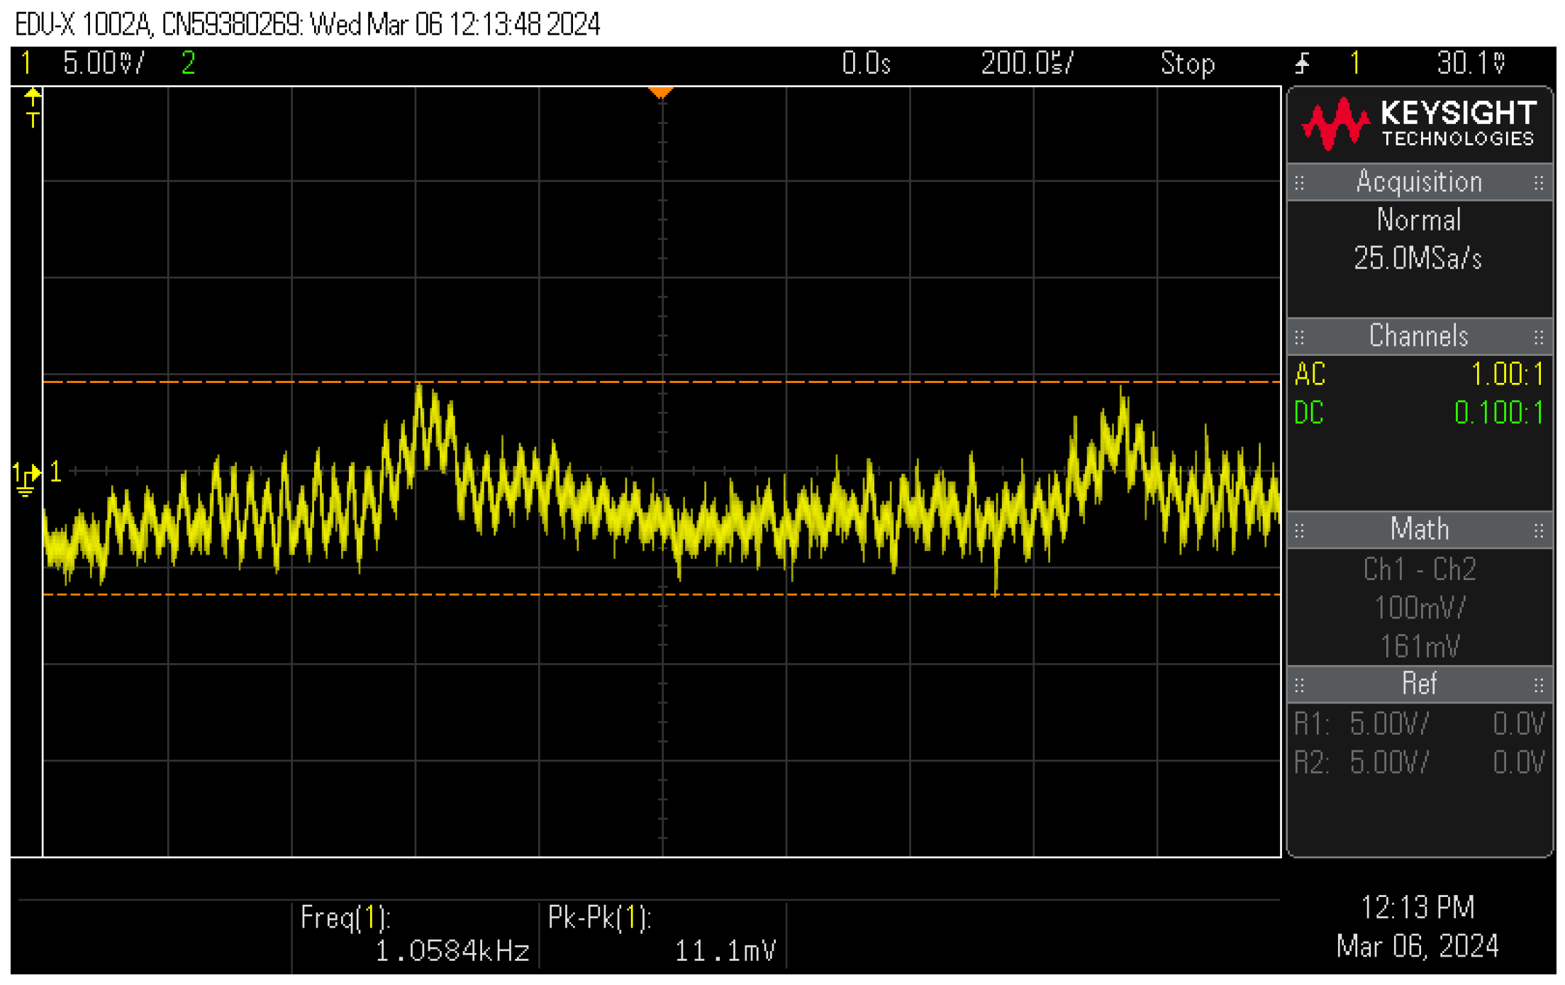Toggle channel 2 green label
Viewport: 1565px width, 985px height.
pyautogui.click(x=188, y=63)
